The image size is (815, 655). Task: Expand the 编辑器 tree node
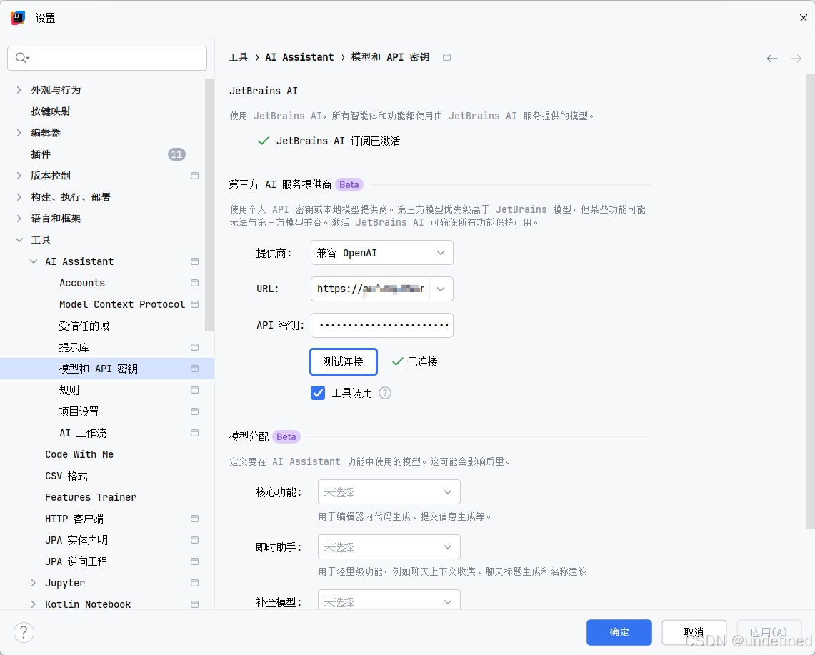[19, 133]
